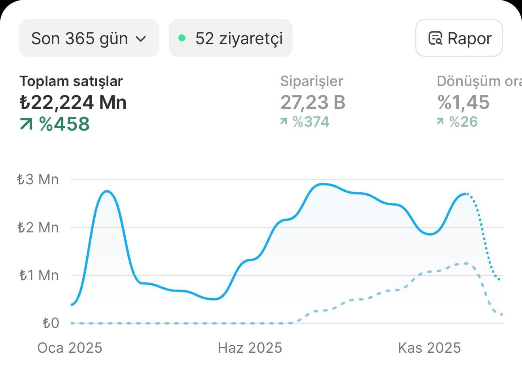The width and height of the screenshot is (522, 378).
Task: Click the chevron arrow beside Son 365 gün
Action: (141, 39)
